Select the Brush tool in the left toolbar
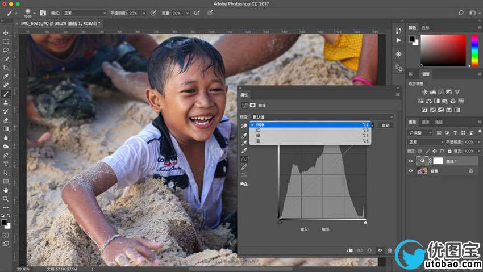Screen dimensions: 483x272 tap(6, 94)
